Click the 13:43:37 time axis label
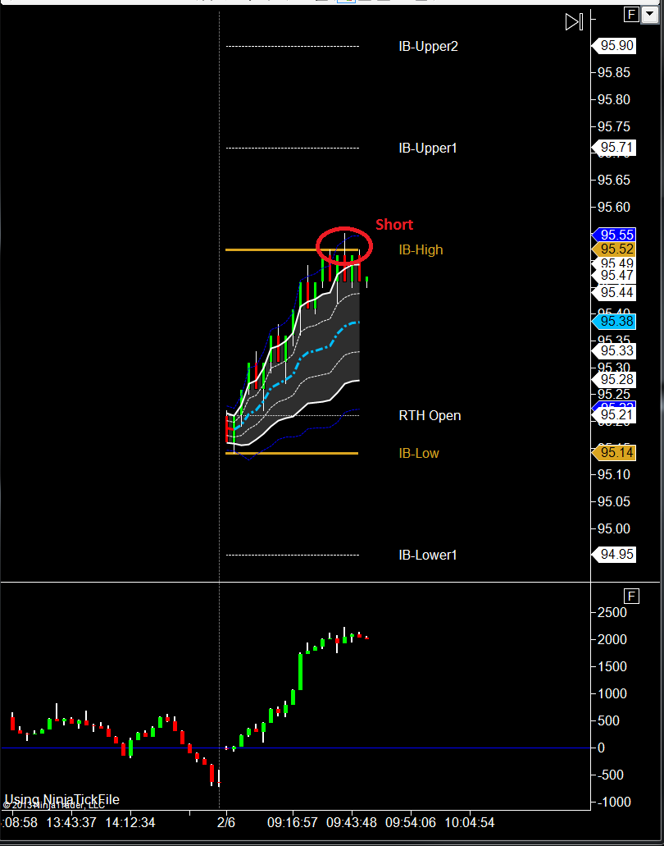This screenshot has width=664, height=846. (71, 823)
